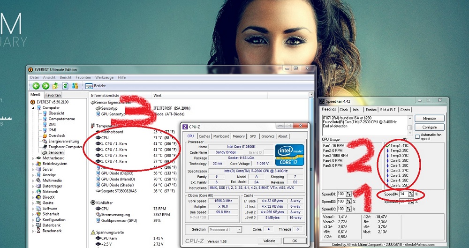Click the Speed03 spinner arrows
The height and width of the screenshot is (248, 469).
pos(349,209)
